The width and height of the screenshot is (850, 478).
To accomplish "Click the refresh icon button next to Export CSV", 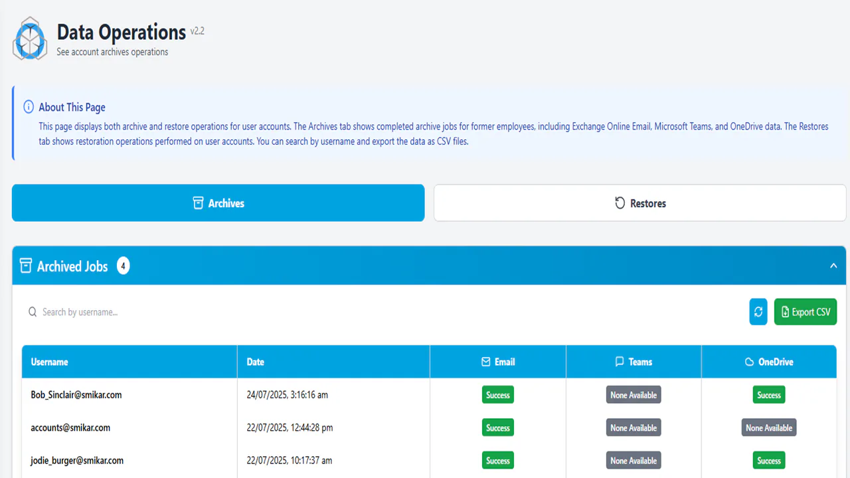I will [758, 312].
